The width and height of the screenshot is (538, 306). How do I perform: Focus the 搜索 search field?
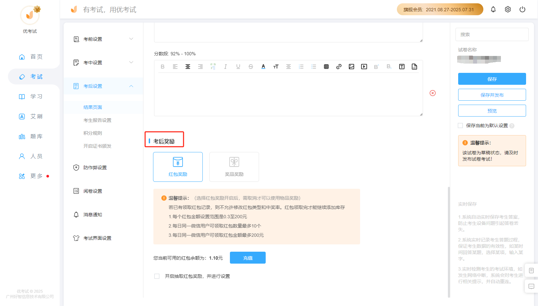492,34
